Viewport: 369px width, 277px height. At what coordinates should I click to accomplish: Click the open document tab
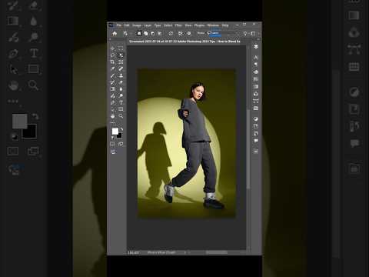click(184, 42)
